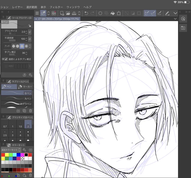Viewport: 191px width, 178px height.
Task: Click the Invert selection icon
Action: [133, 13]
